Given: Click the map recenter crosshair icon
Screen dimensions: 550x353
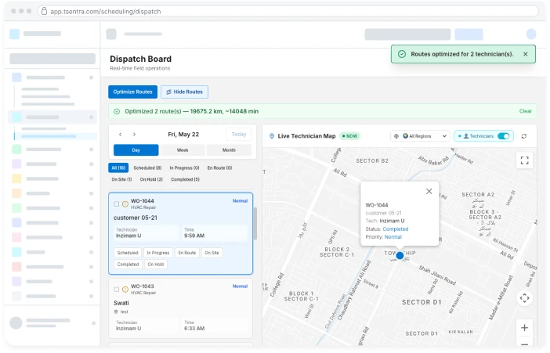Looking at the screenshot, I should tap(524, 298).
